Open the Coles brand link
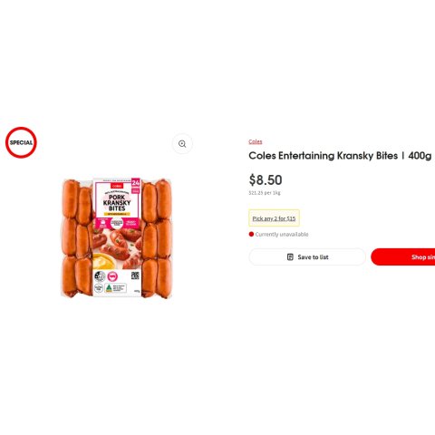The width and height of the screenshot is (435, 435). point(256,141)
